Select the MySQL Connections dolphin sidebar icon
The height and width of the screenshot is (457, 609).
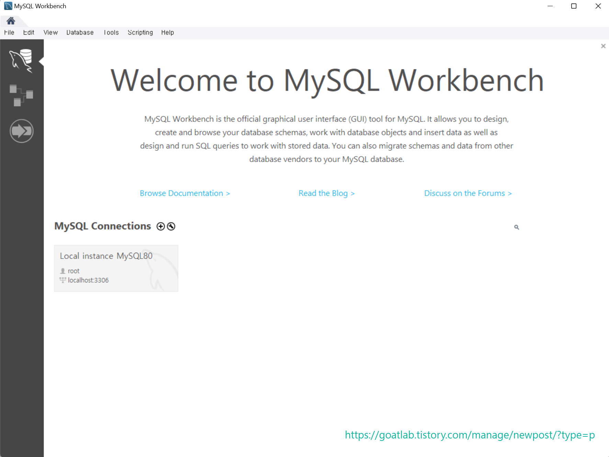[x=21, y=61]
